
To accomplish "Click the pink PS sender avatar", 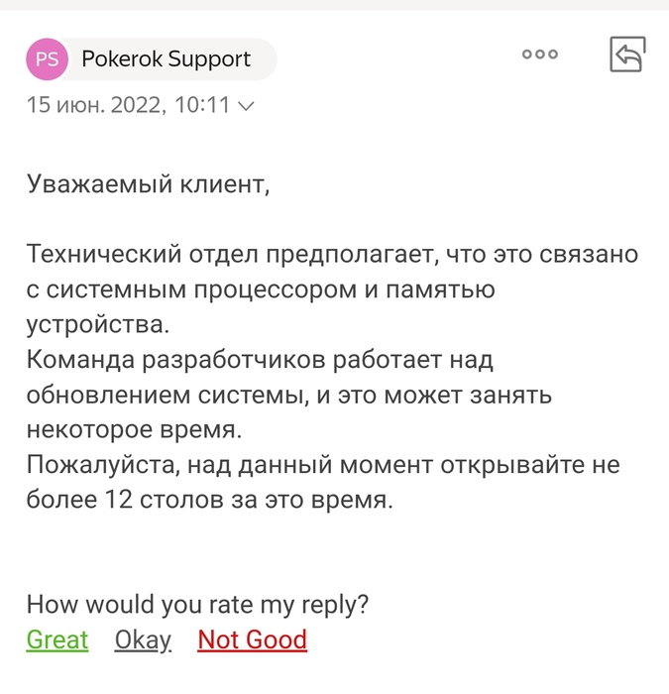I will coord(47,59).
